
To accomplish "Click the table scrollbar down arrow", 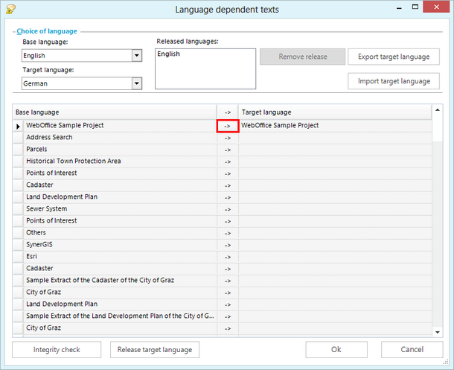I will click(438, 332).
